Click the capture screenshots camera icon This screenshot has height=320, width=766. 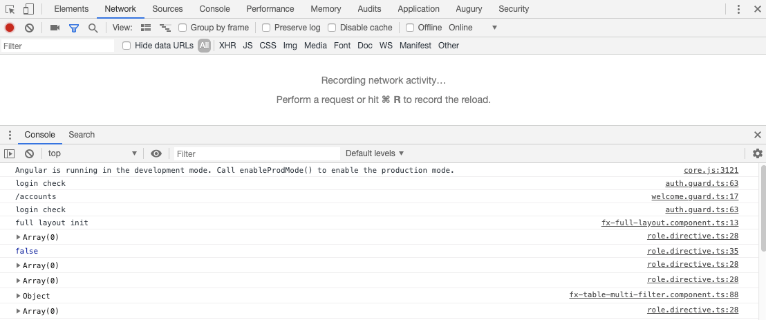tap(55, 28)
